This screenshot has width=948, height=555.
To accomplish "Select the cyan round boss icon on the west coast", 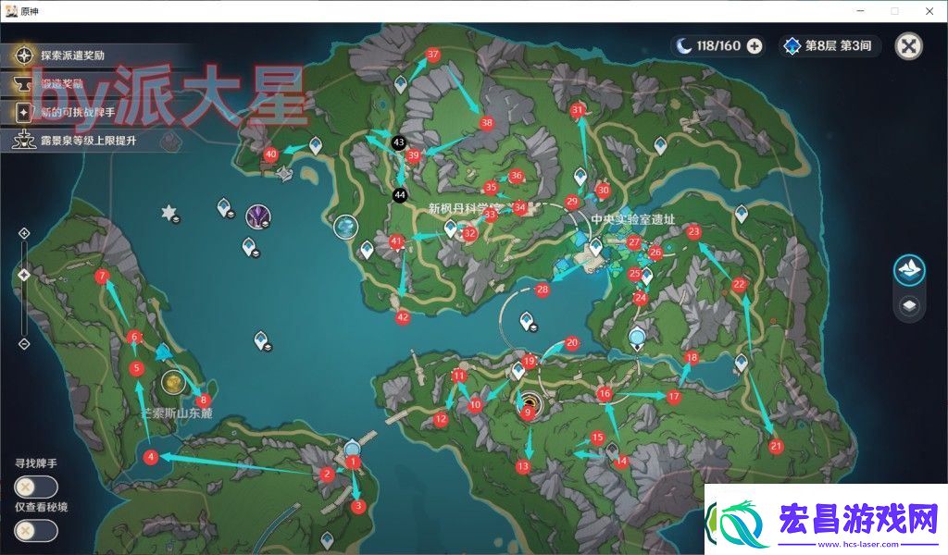I will [x=346, y=227].
